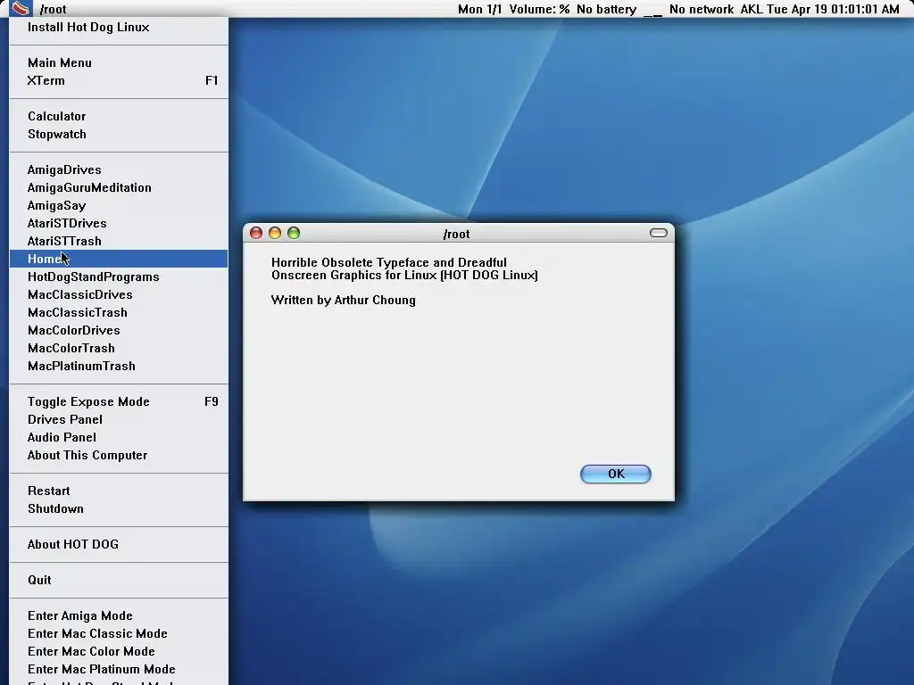Open About HOT DOG menu item

coord(119,545)
